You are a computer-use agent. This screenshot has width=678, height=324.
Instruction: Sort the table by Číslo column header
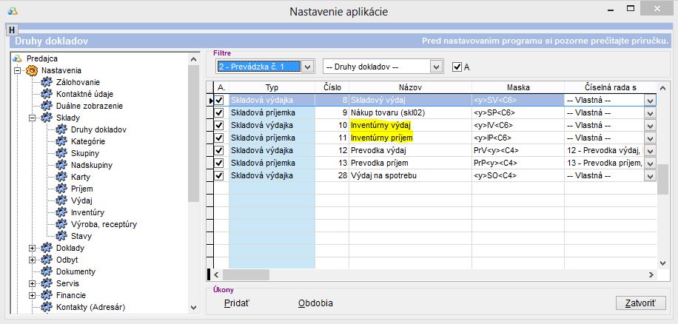332,87
